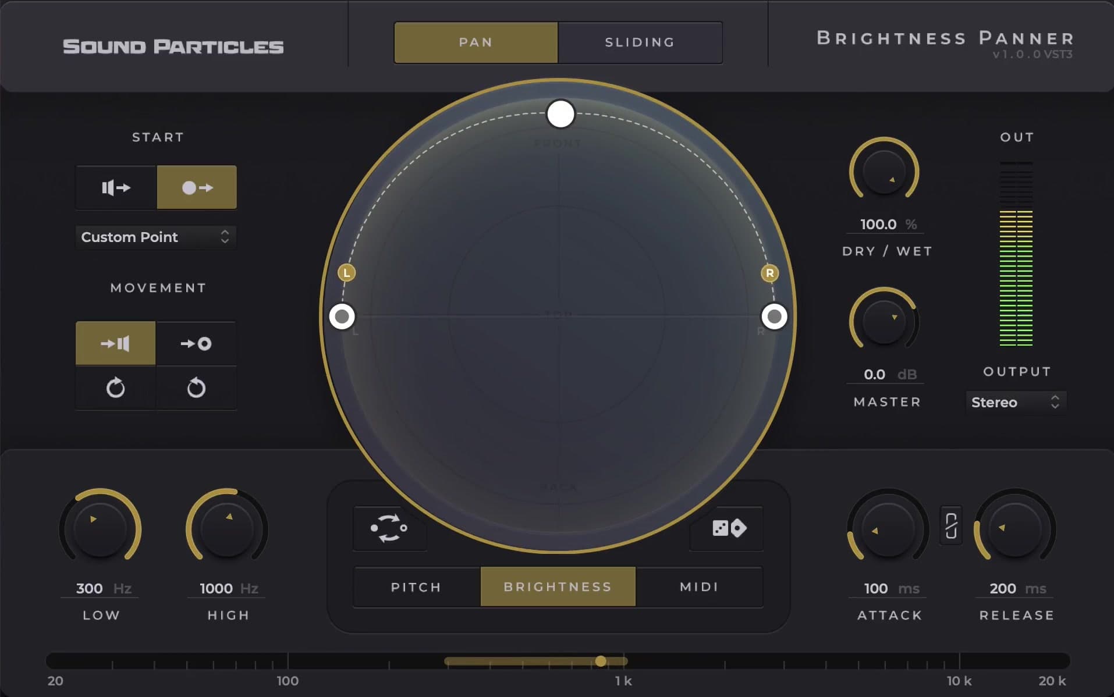Open the Custom Point dropdown

tap(155, 237)
